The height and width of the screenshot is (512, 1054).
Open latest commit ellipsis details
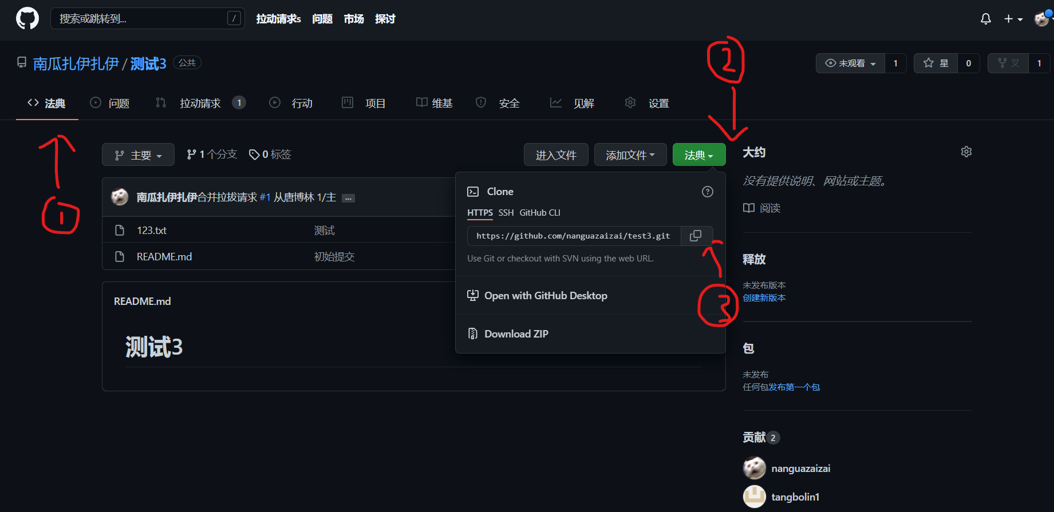pos(348,198)
